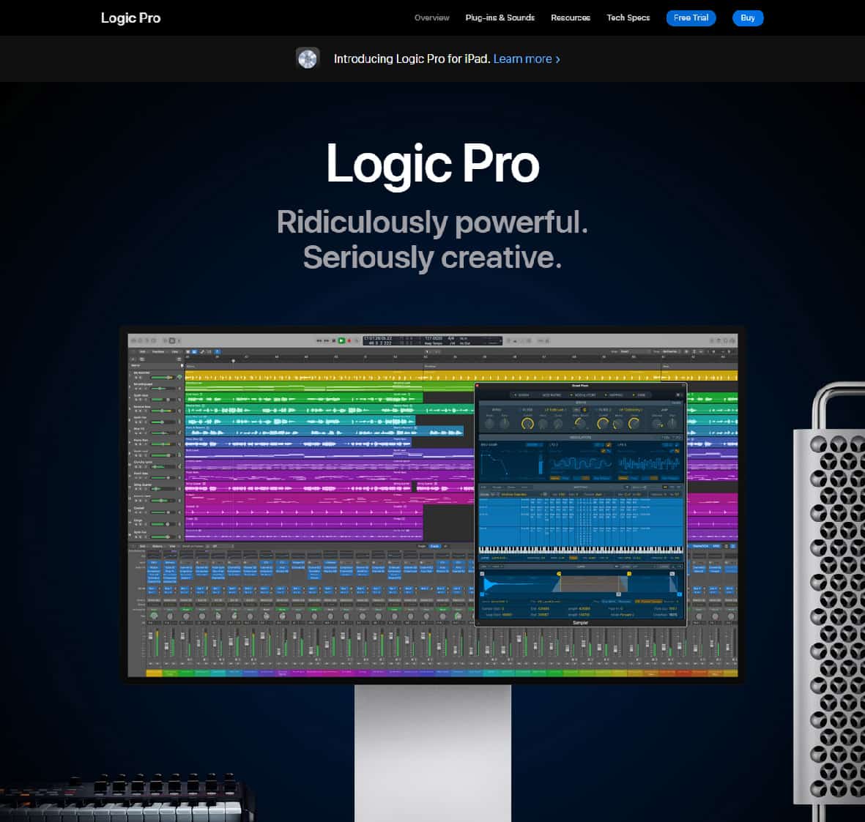865x822 pixels.
Task: View the Tech Specs page
Action: [x=628, y=18]
